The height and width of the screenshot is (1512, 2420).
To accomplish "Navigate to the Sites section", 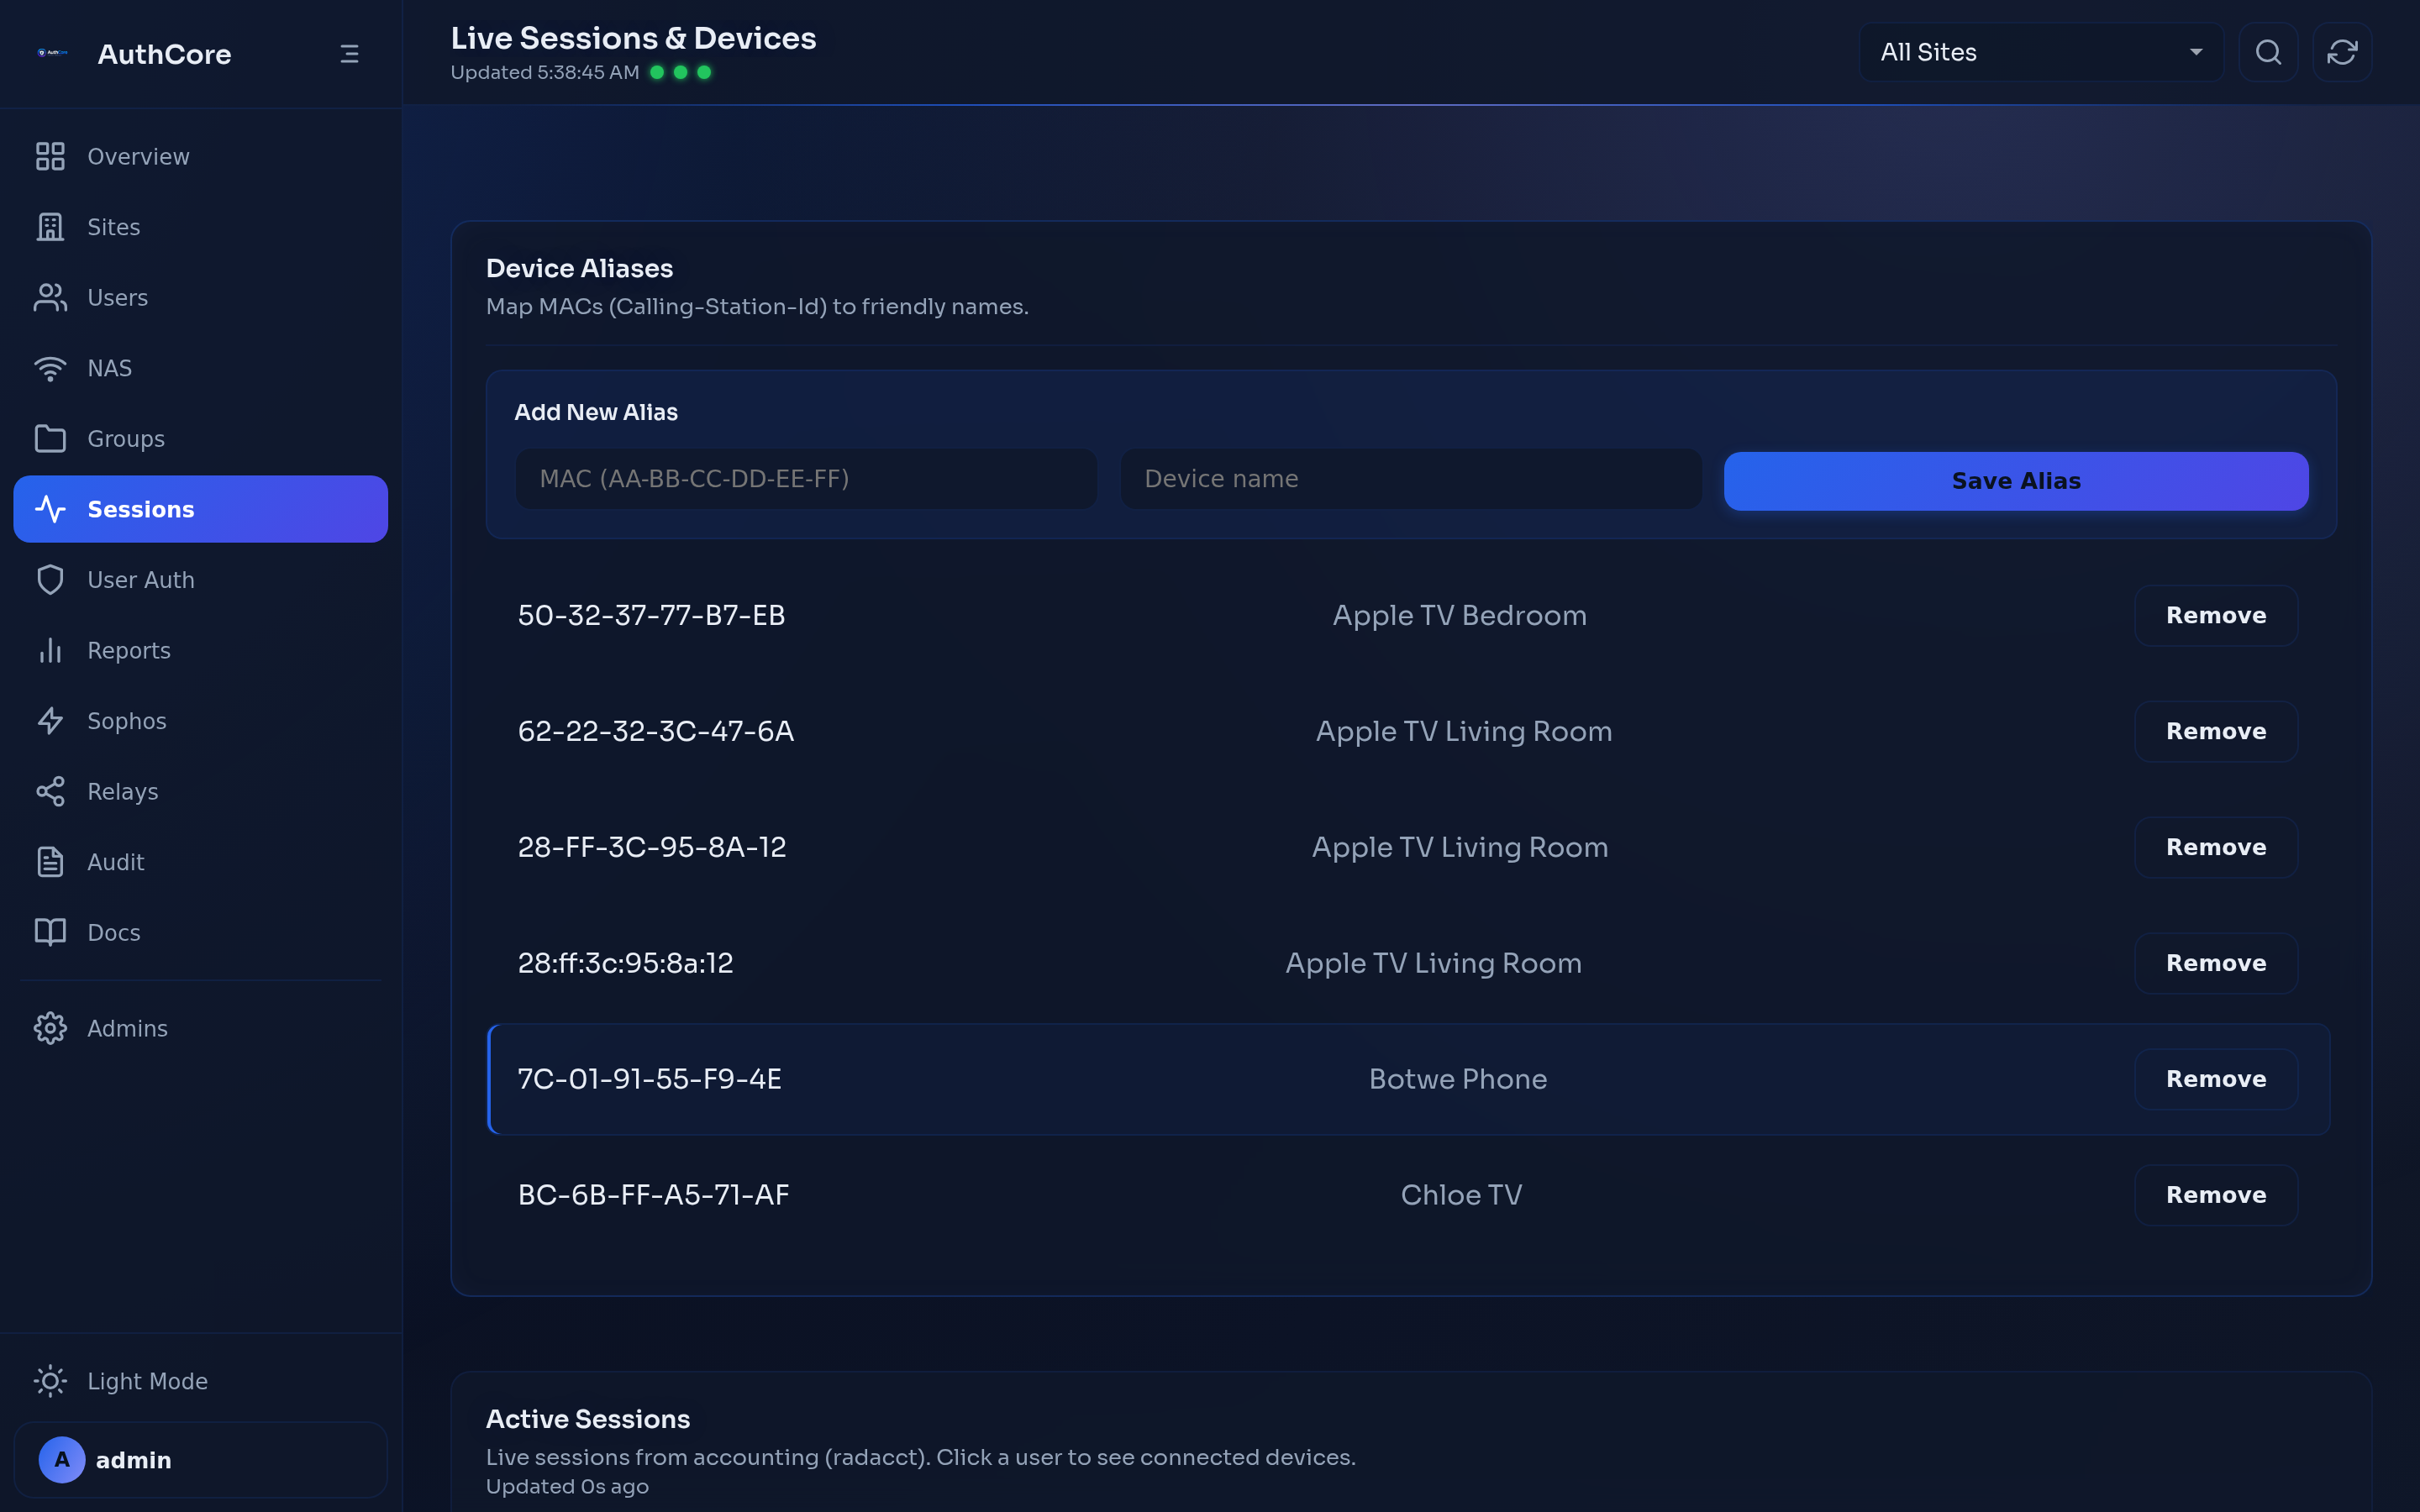I will 113,227.
